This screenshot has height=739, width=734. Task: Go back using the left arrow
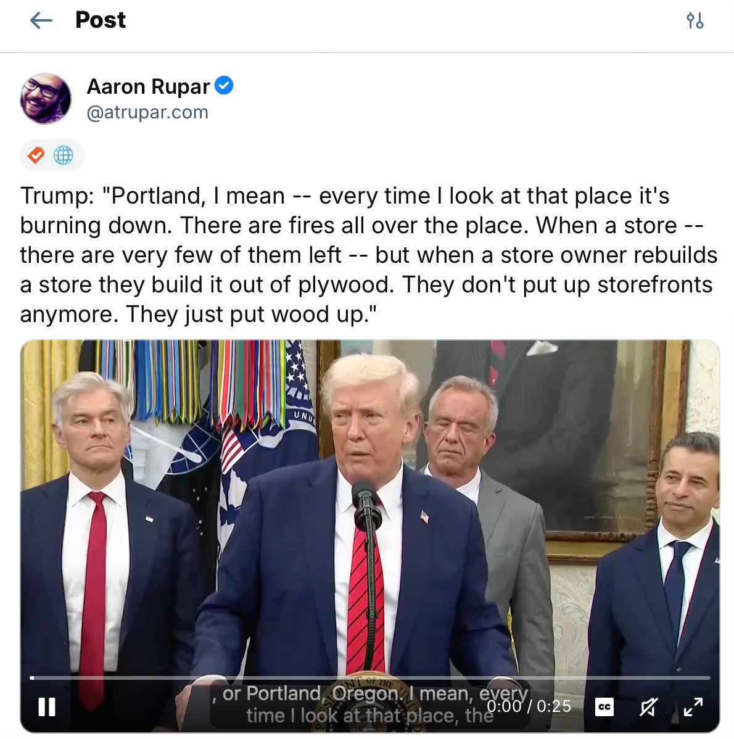[41, 20]
